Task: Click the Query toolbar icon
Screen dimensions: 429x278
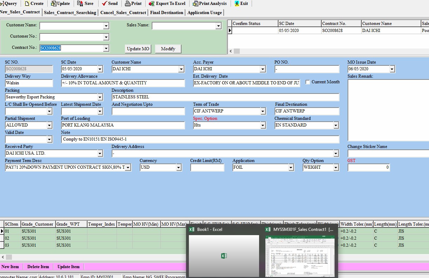Action: point(2,4)
